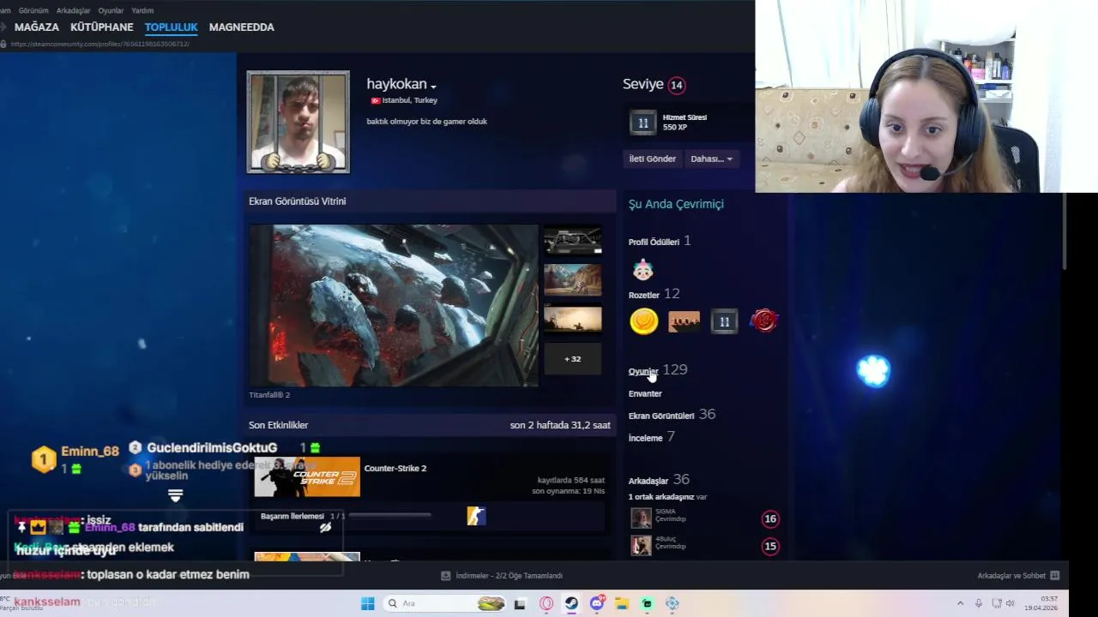Open the Windows Start menu
Viewport: 1098px width, 617px height.
(x=367, y=603)
